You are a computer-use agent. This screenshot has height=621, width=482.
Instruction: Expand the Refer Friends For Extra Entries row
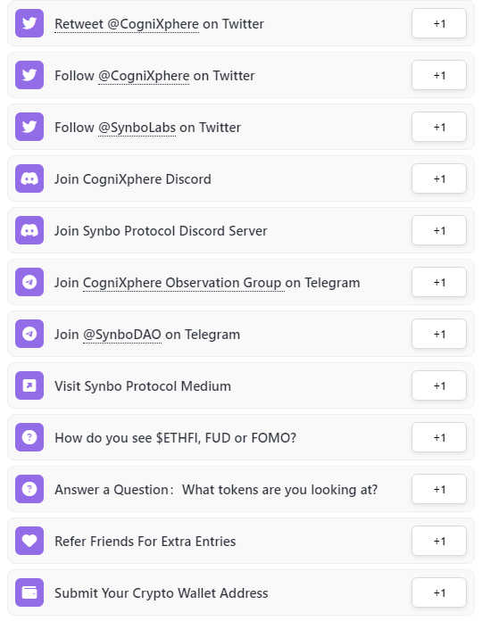pyautogui.click(x=241, y=541)
